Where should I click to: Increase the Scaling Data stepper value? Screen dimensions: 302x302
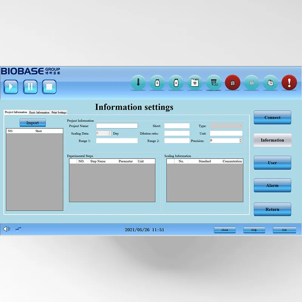[x=109, y=132]
